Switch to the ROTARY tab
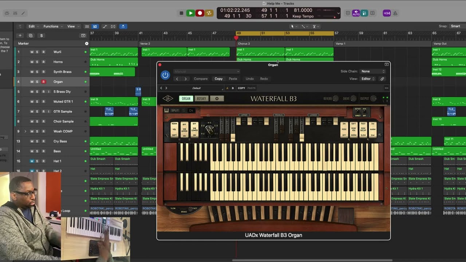The image size is (466, 262). pos(201,99)
